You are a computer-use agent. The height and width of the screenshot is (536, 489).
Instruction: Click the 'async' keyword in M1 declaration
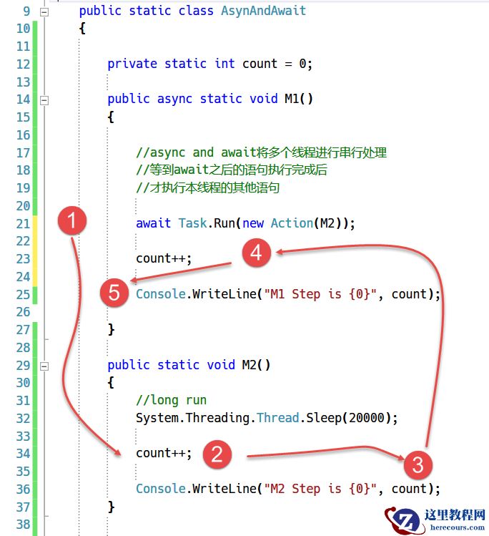pos(174,99)
